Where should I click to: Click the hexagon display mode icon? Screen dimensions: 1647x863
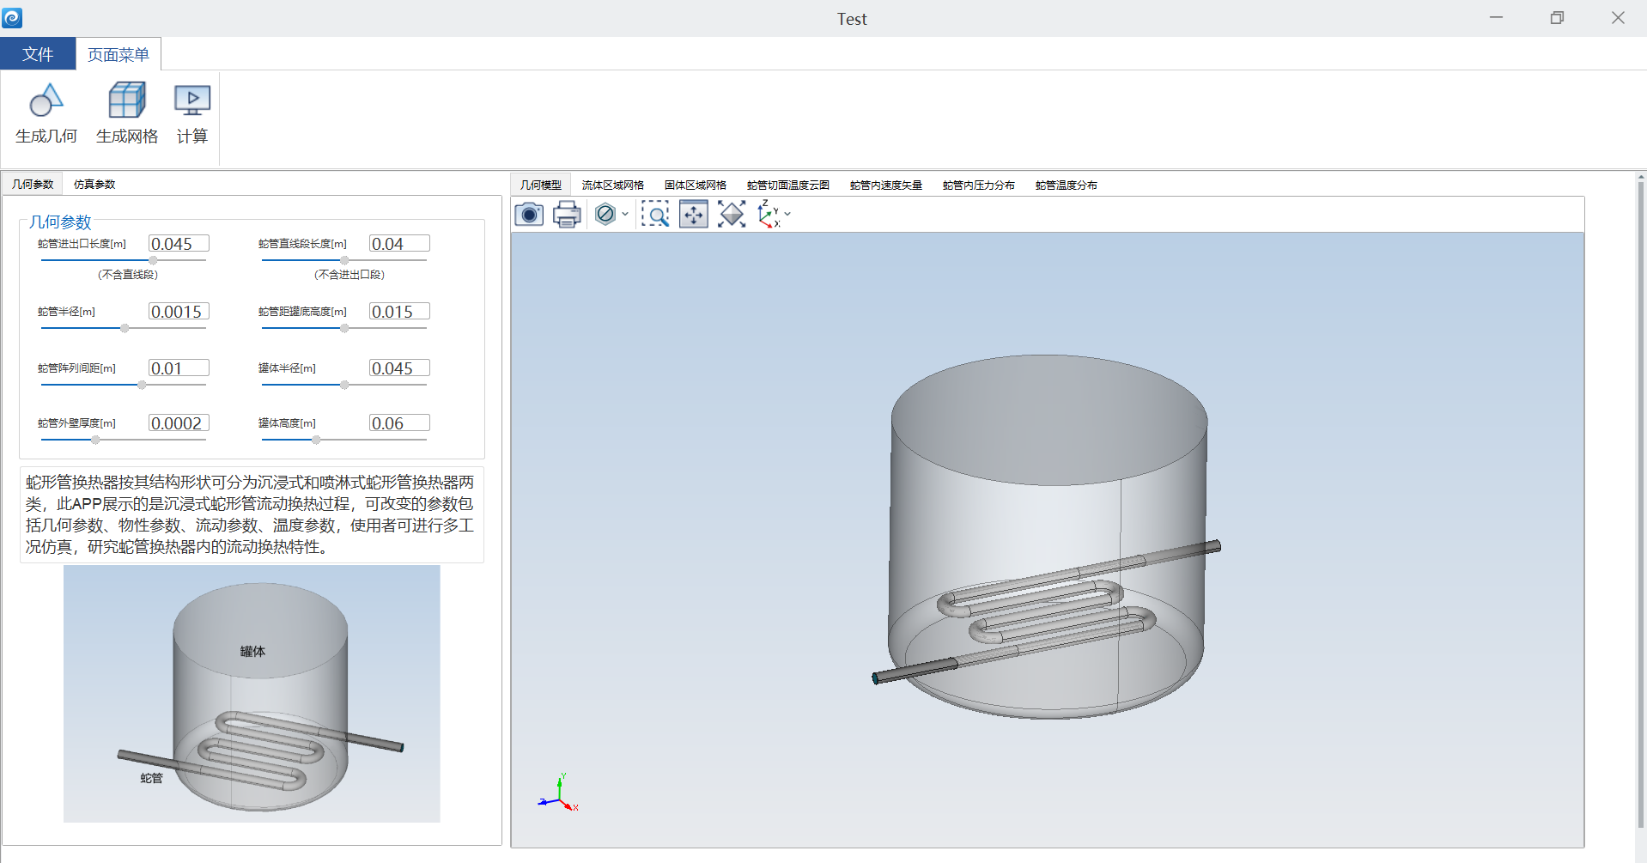click(605, 214)
